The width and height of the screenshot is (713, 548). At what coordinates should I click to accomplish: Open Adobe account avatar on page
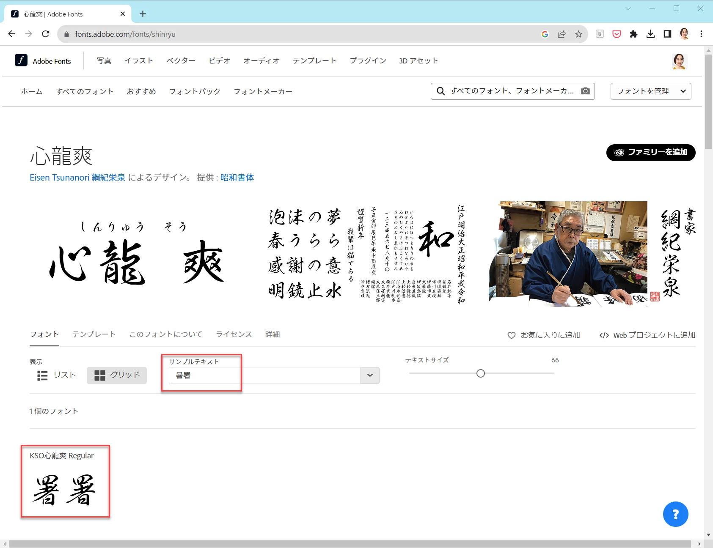tap(679, 61)
